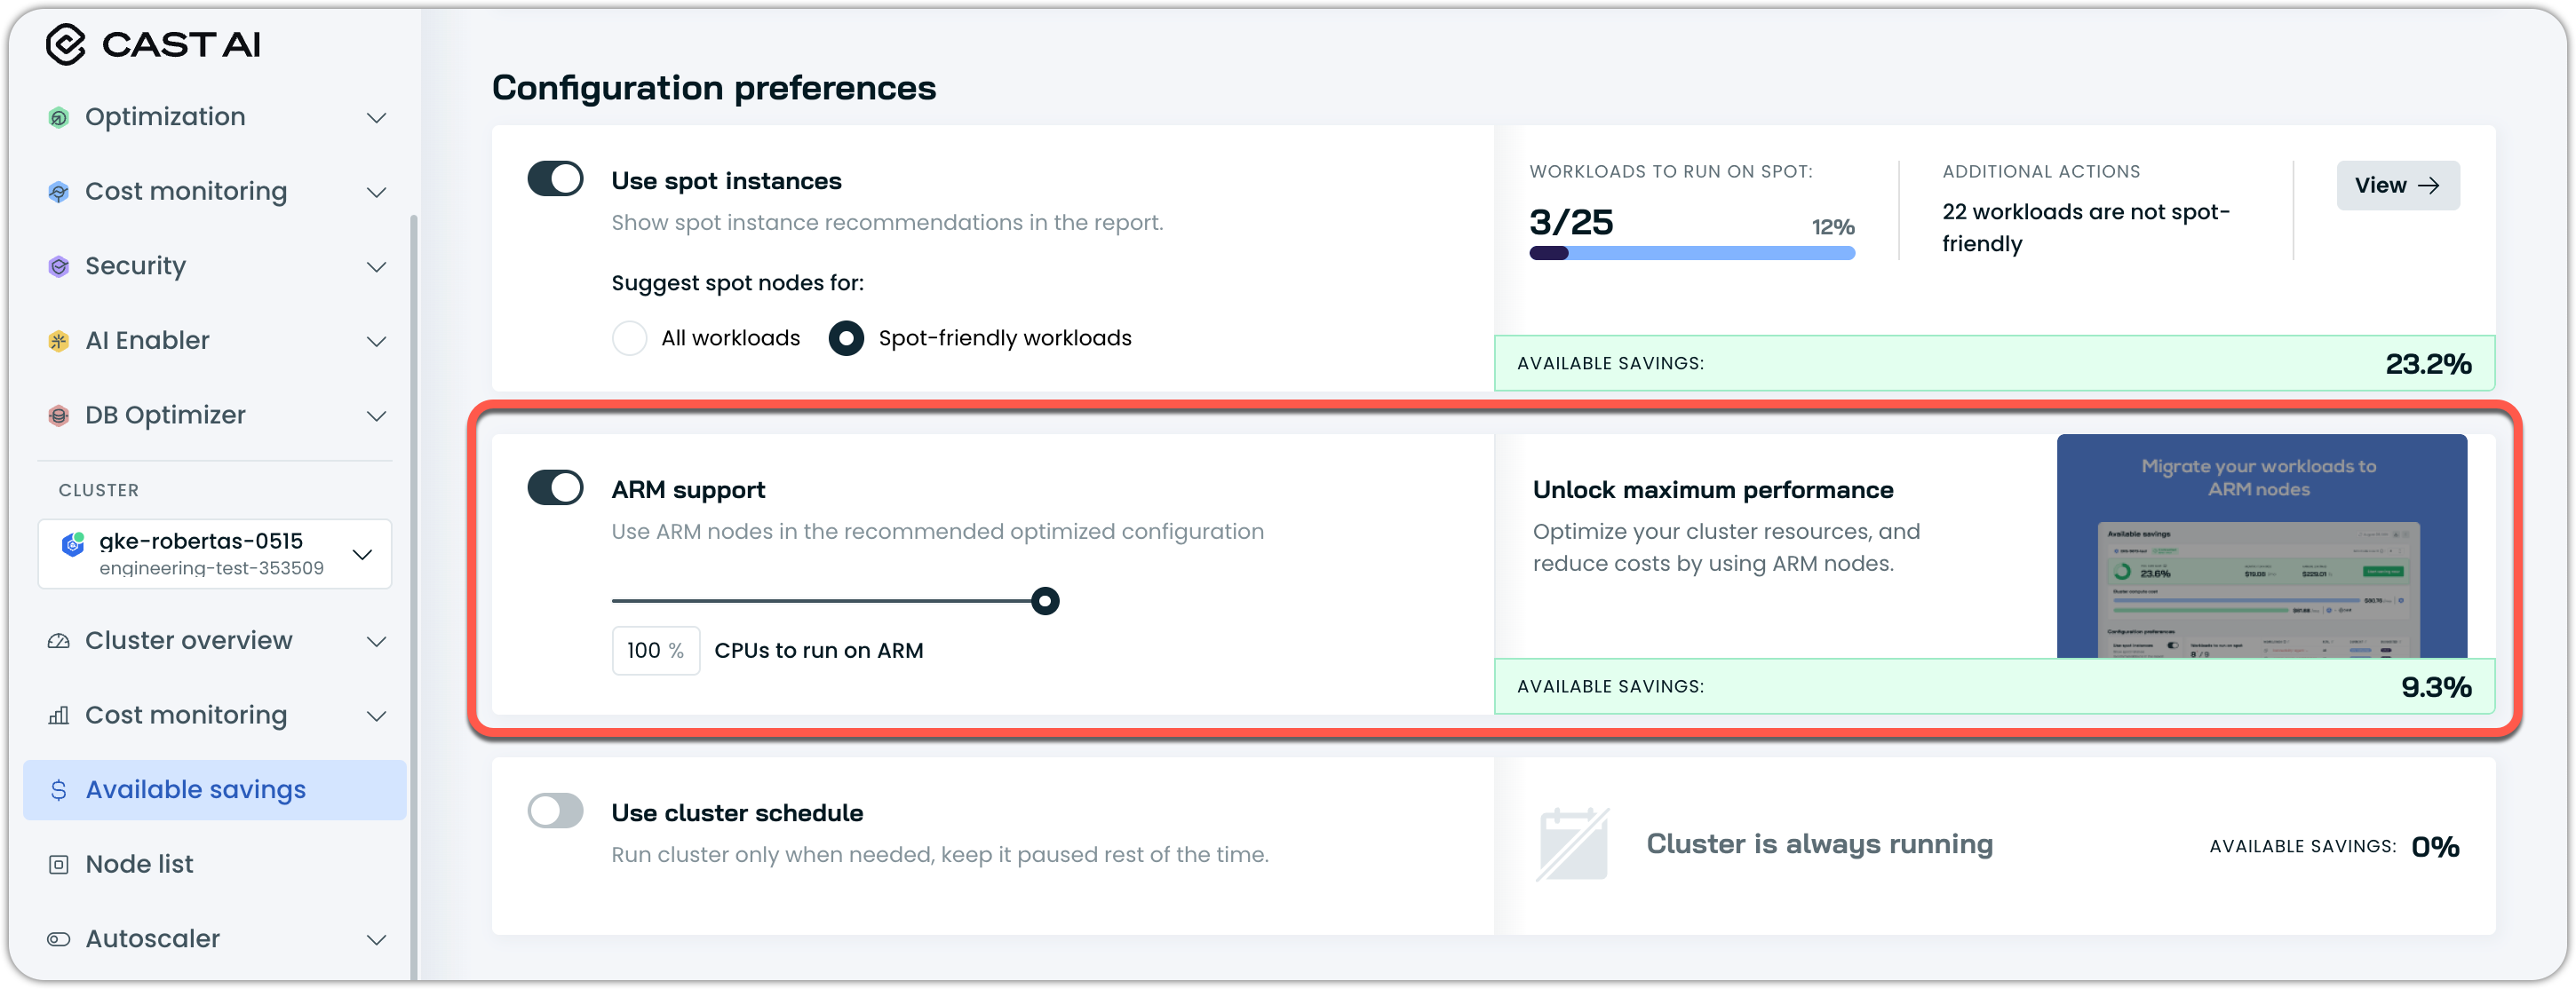The height and width of the screenshot is (989, 2576).
Task: Enable the Use cluster schedule toggle
Action: 555,811
